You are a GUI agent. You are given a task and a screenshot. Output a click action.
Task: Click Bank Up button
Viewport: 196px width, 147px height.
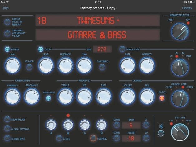tap(146, 125)
